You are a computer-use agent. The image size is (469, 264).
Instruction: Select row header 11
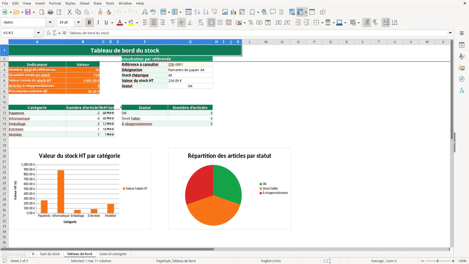[x=4, y=108]
